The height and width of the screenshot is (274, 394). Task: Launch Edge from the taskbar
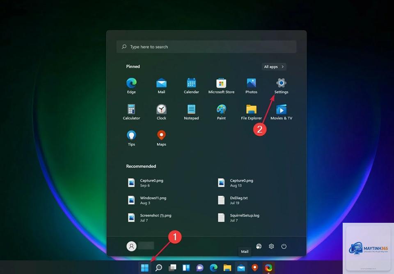click(x=213, y=268)
